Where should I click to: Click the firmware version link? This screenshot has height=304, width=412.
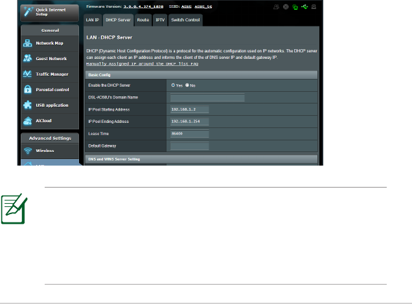(143, 6)
